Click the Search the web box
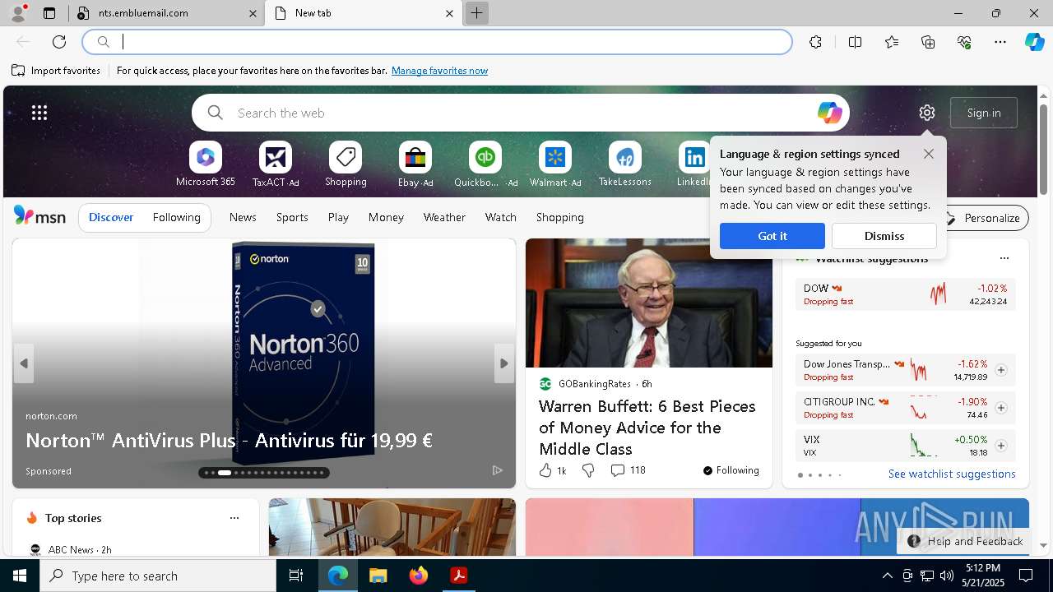Viewport: 1053px width, 592px height. coord(521,113)
